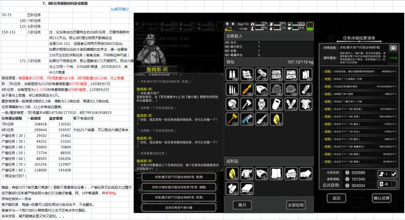
Task: Click the green battery indicator
Action: click(310, 26)
